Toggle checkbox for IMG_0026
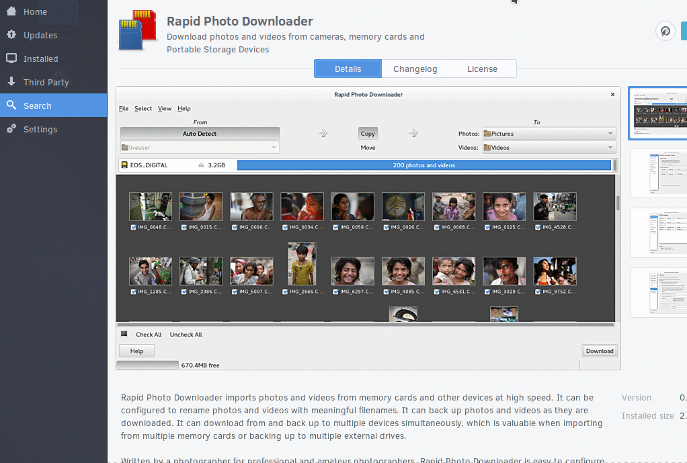This screenshot has width=687, height=463. coord(386,227)
